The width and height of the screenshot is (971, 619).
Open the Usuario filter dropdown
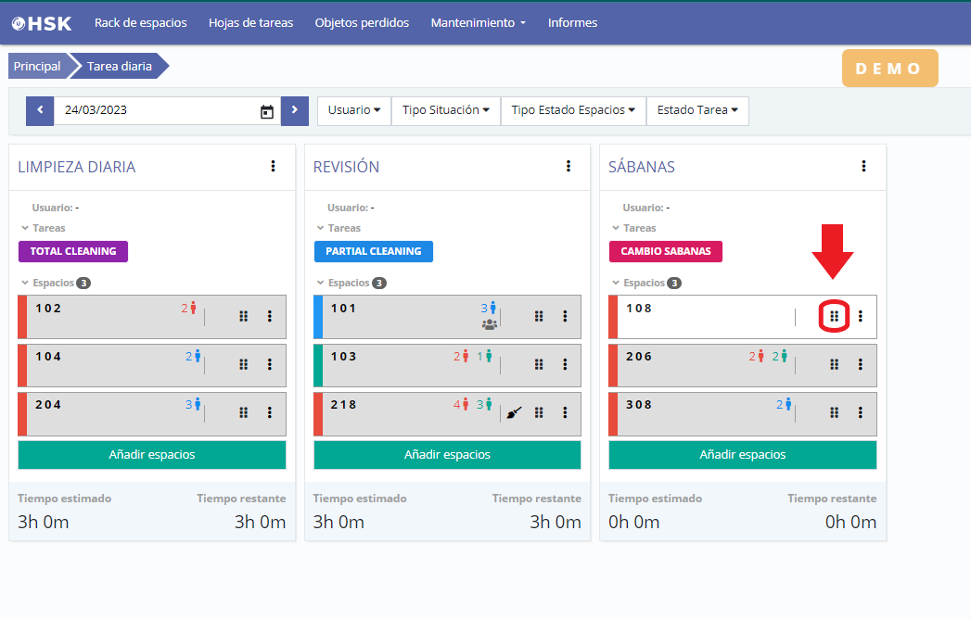(x=354, y=110)
